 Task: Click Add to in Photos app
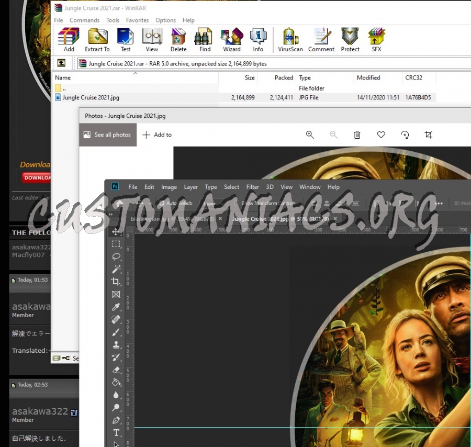click(157, 135)
